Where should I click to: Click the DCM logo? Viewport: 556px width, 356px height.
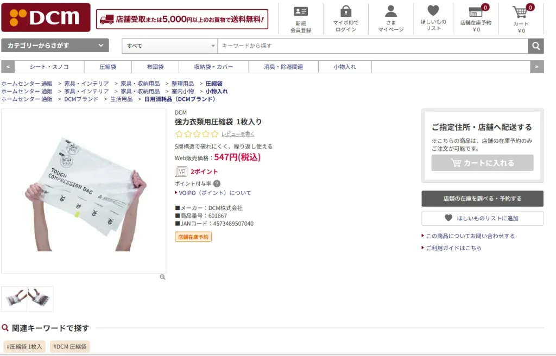point(46,17)
